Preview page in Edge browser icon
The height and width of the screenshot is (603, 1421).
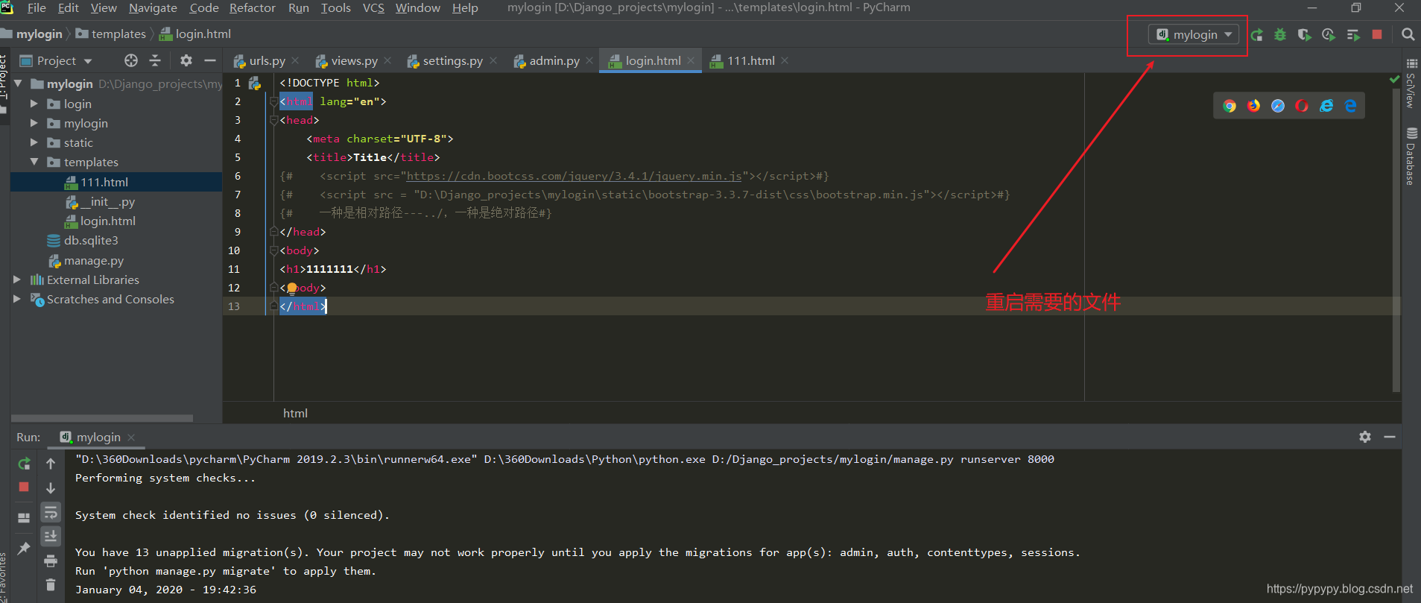(1350, 106)
